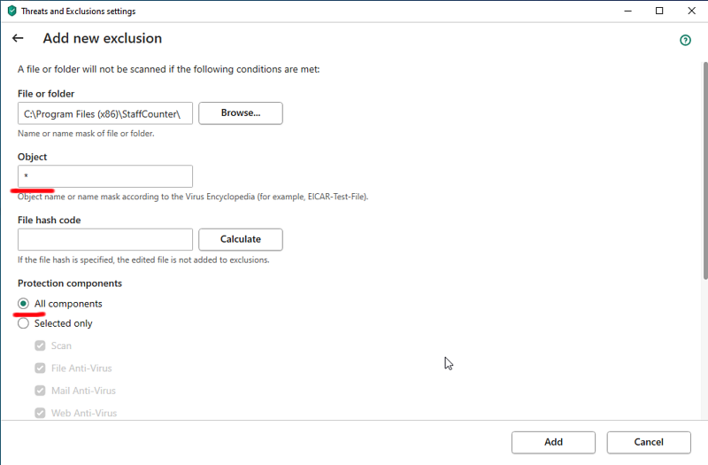Toggle the Mail Anti-Virus checkbox
This screenshot has height=465, width=708.
point(40,391)
